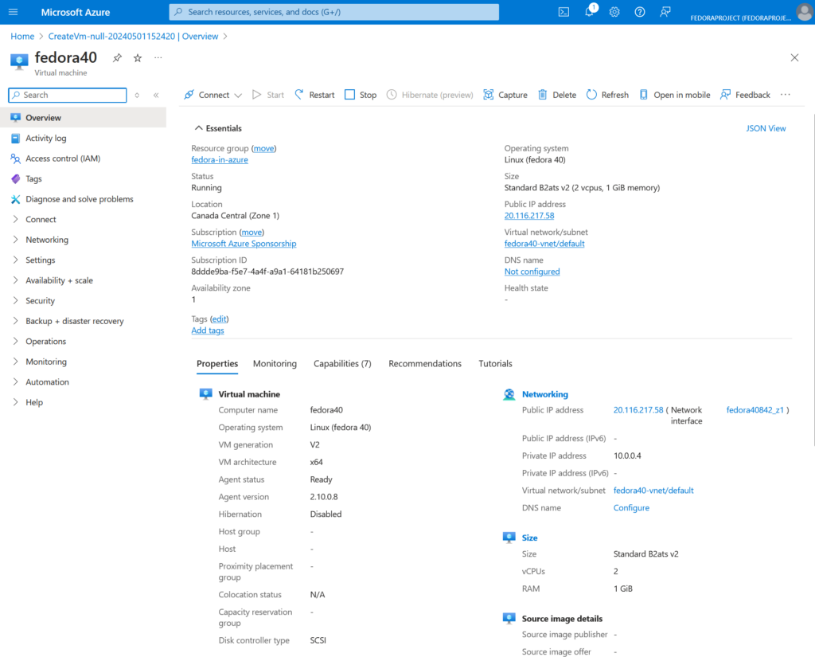Screen dimensions: 815x661
Task: Open the Networking properties heading link
Action: pos(544,394)
